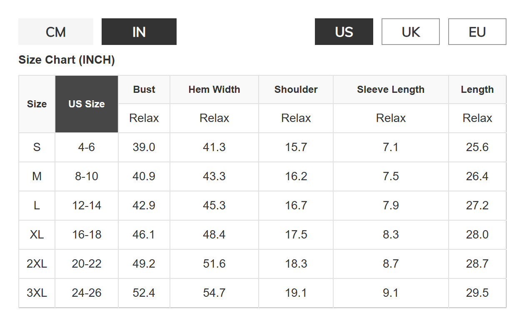Click the Size Chart (INCH) heading
Image resolution: width=524 pixels, height=313 pixels.
[x=67, y=60]
